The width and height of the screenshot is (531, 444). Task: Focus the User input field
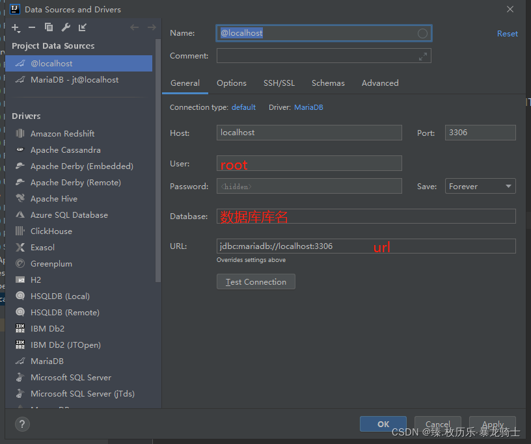tap(309, 163)
